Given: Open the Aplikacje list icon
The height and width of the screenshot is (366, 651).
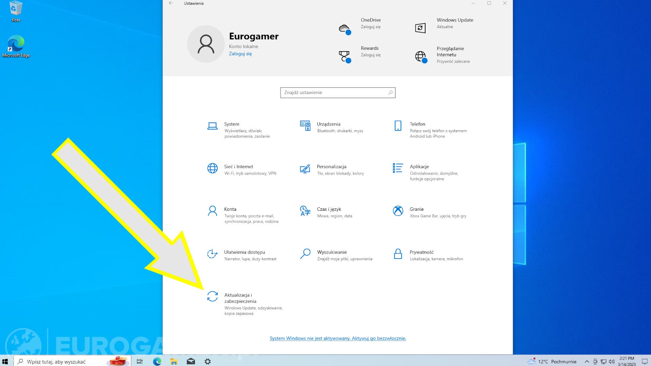Looking at the screenshot, I should point(398,168).
